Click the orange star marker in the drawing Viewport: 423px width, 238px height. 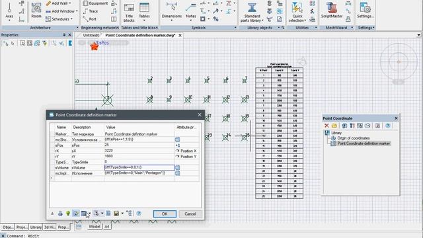tap(95, 47)
